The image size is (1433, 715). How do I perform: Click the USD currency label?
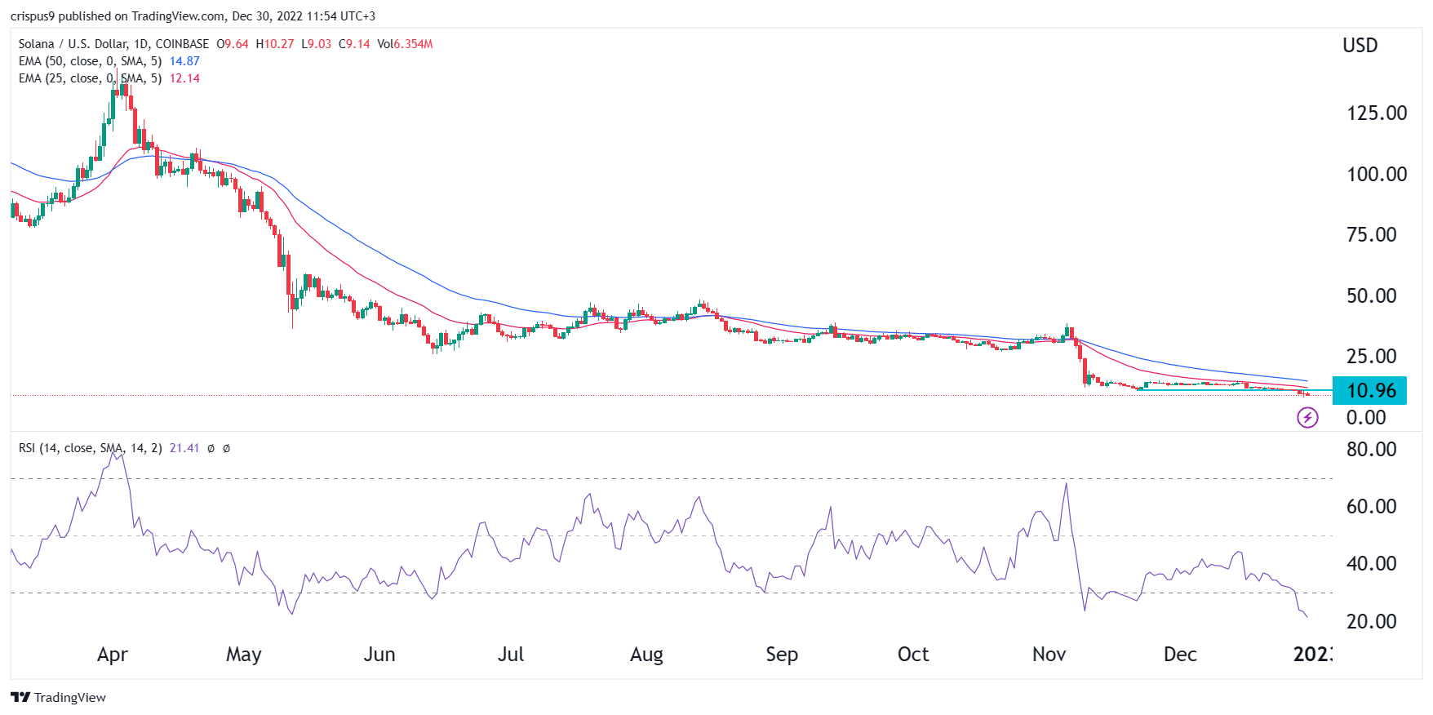[1360, 46]
